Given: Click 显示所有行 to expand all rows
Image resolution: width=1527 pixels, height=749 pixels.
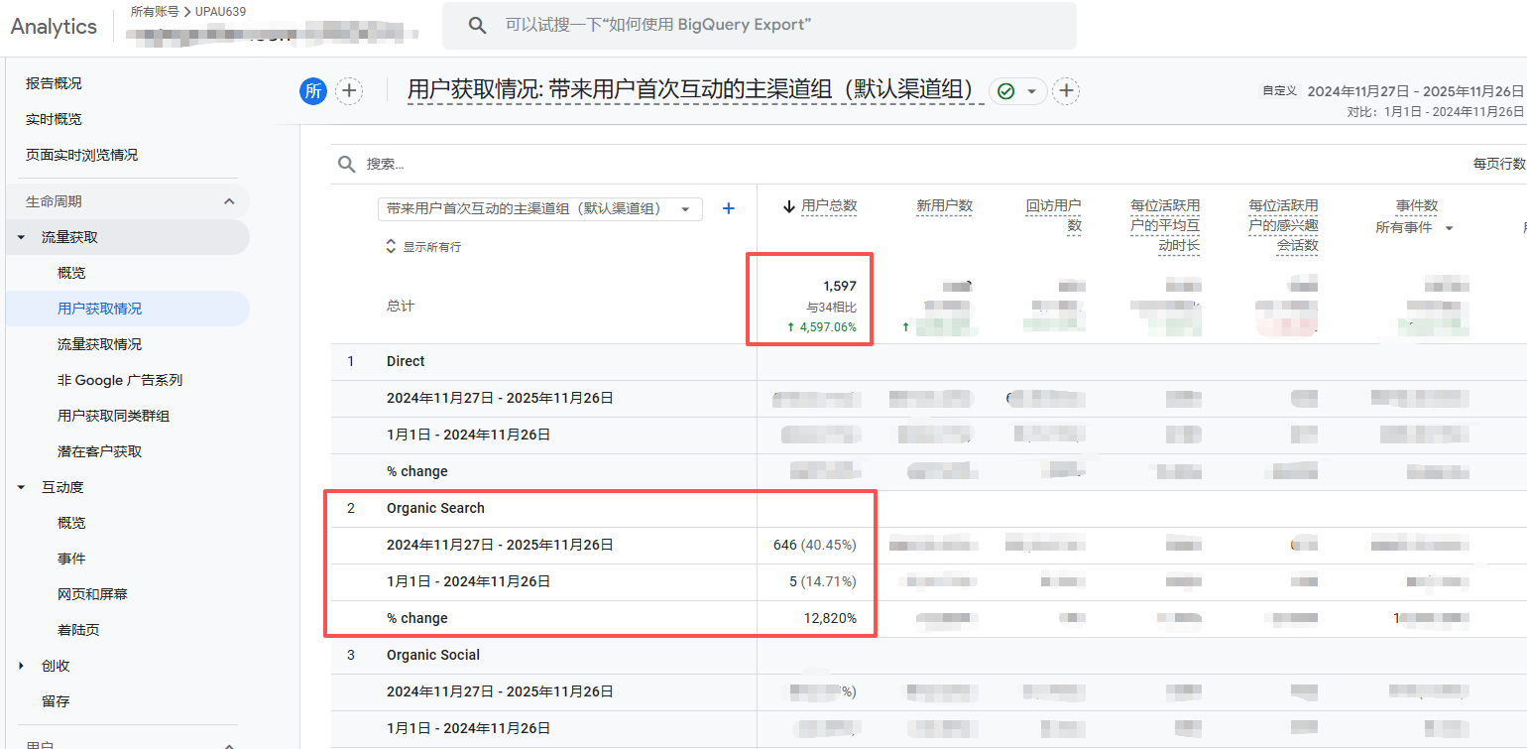Looking at the screenshot, I should click(x=422, y=247).
